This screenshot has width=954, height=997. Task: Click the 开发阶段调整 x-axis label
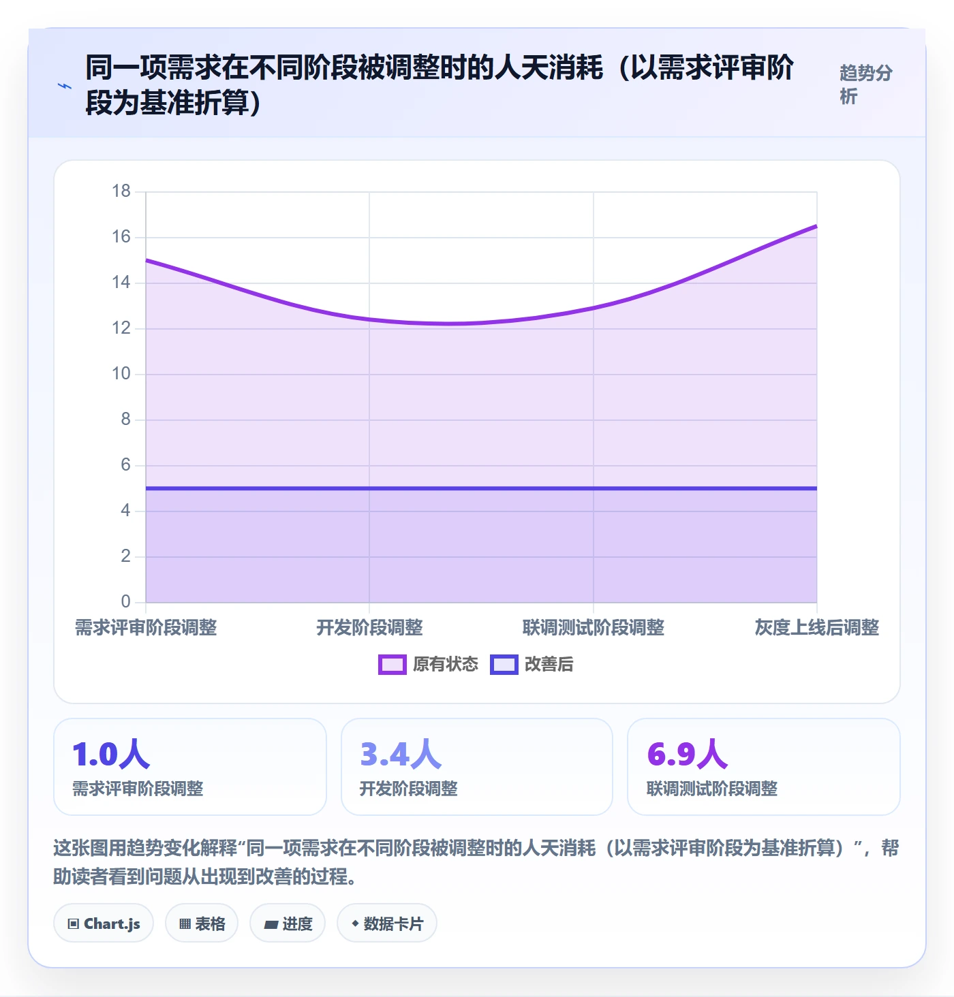click(x=369, y=628)
